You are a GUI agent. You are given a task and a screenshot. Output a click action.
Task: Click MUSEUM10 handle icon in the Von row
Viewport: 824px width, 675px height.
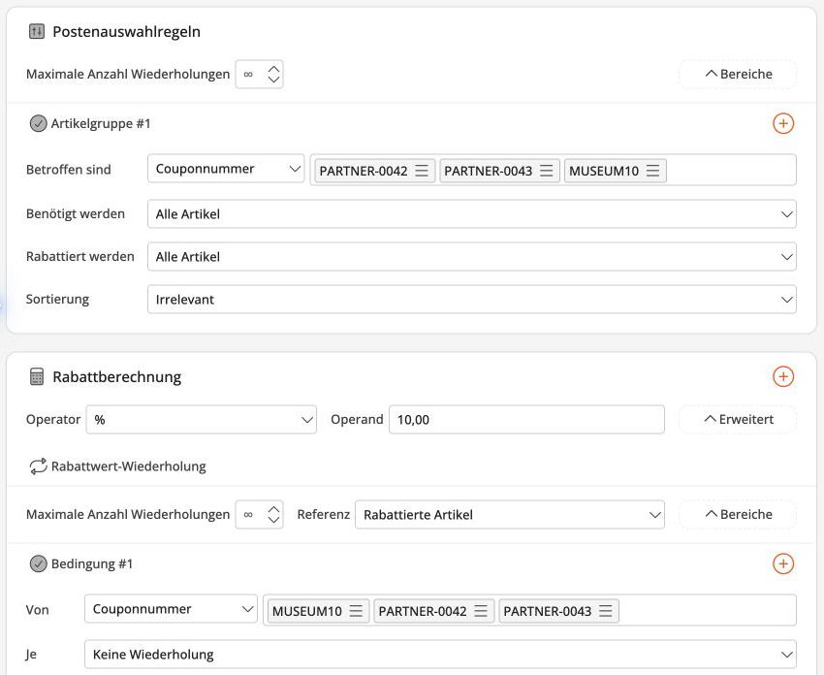[x=356, y=611]
